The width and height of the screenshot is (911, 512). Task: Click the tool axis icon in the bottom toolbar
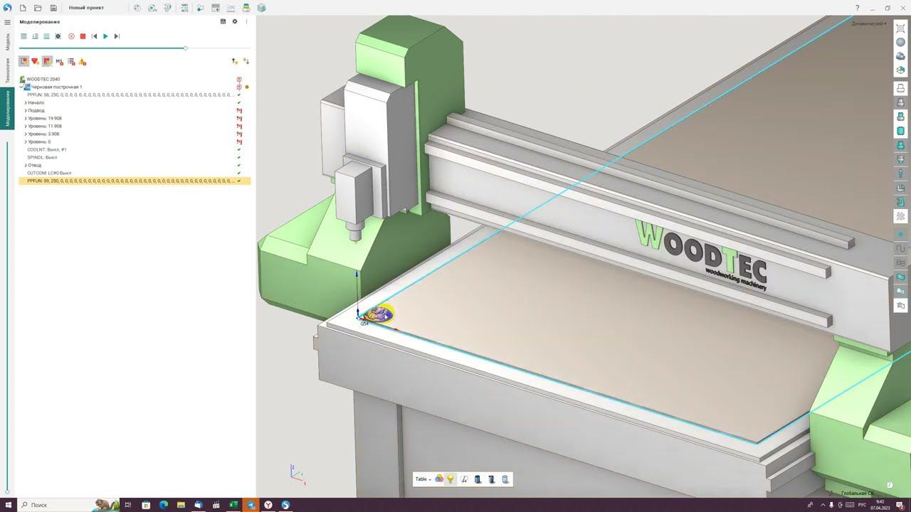464,479
